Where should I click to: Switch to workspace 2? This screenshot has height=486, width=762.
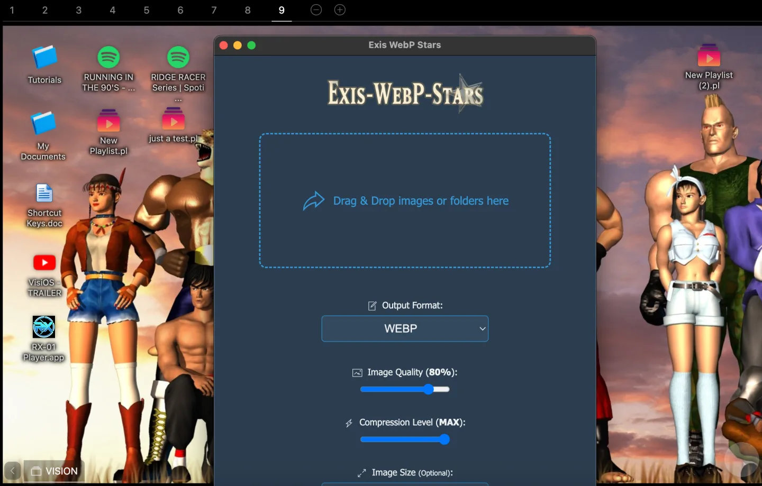(x=45, y=10)
